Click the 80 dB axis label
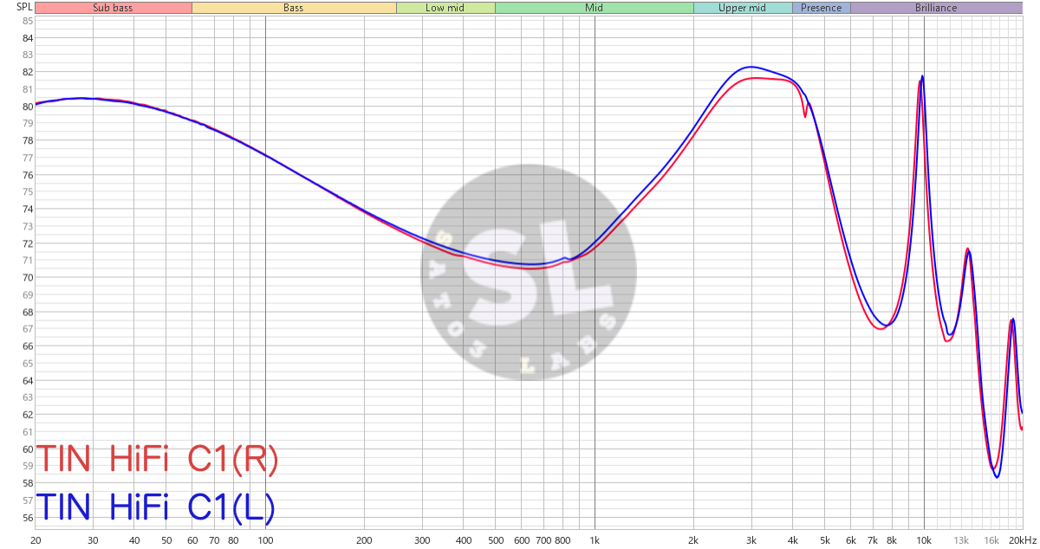This screenshot has height=549, width=1040. pos(27,107)
